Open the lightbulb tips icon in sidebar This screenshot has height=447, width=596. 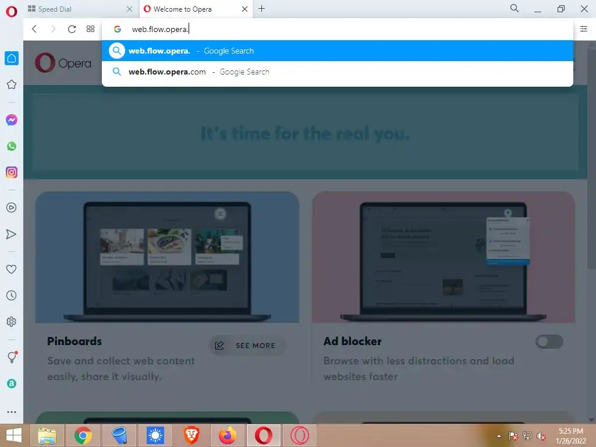pyautogui.click(x=12, y=357)
